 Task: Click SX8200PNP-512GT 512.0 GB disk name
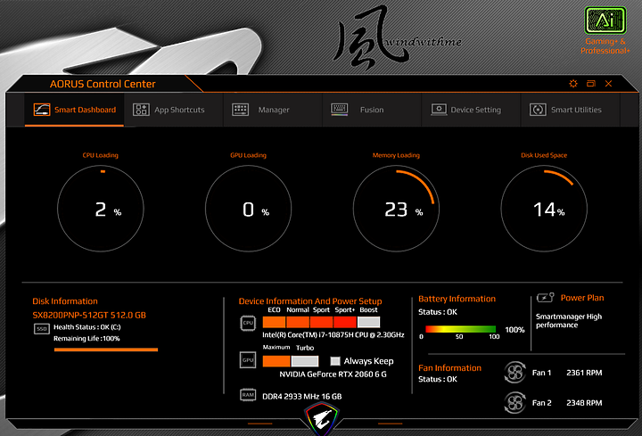coord(89,316)
